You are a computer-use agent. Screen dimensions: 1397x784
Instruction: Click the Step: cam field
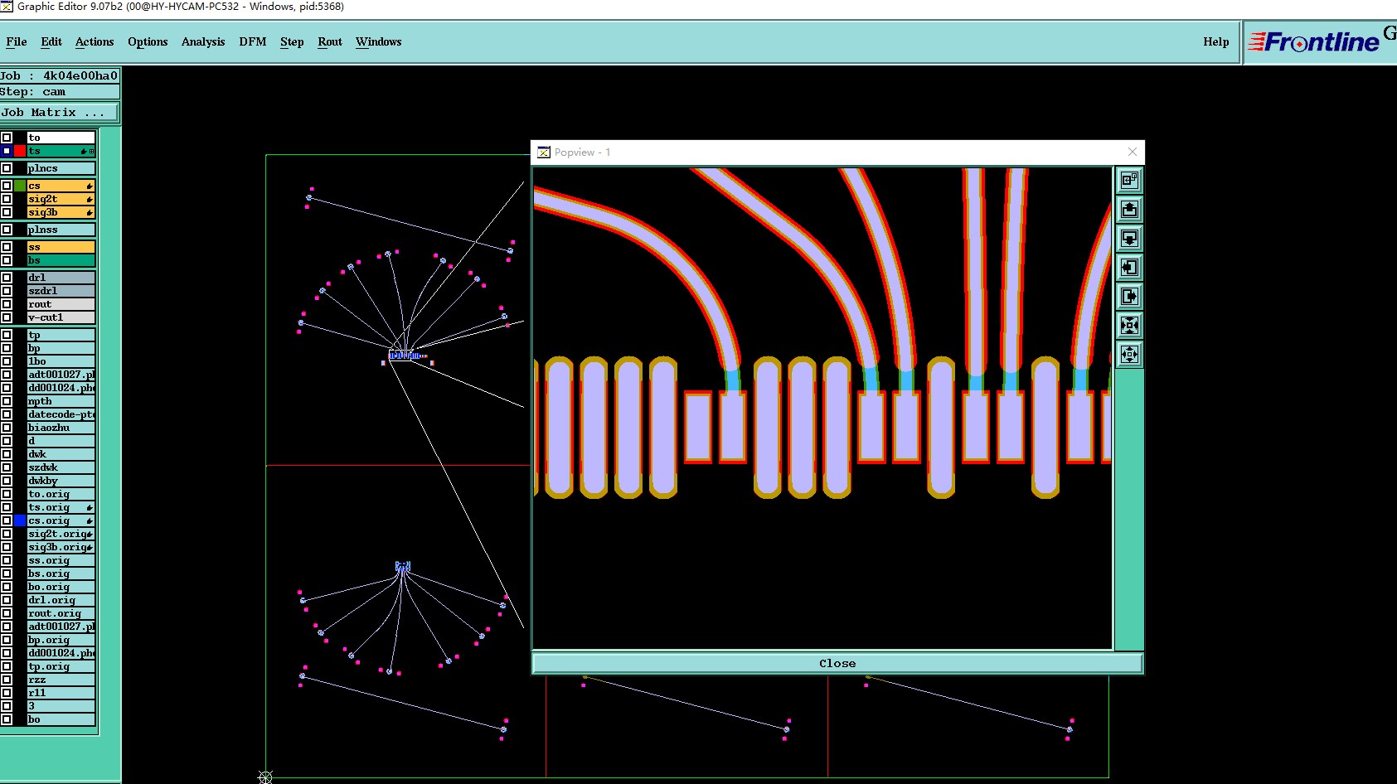tap(60, 92)
